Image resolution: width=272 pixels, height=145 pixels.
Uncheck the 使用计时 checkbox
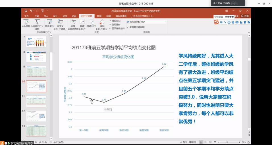[x=110, y=24]
